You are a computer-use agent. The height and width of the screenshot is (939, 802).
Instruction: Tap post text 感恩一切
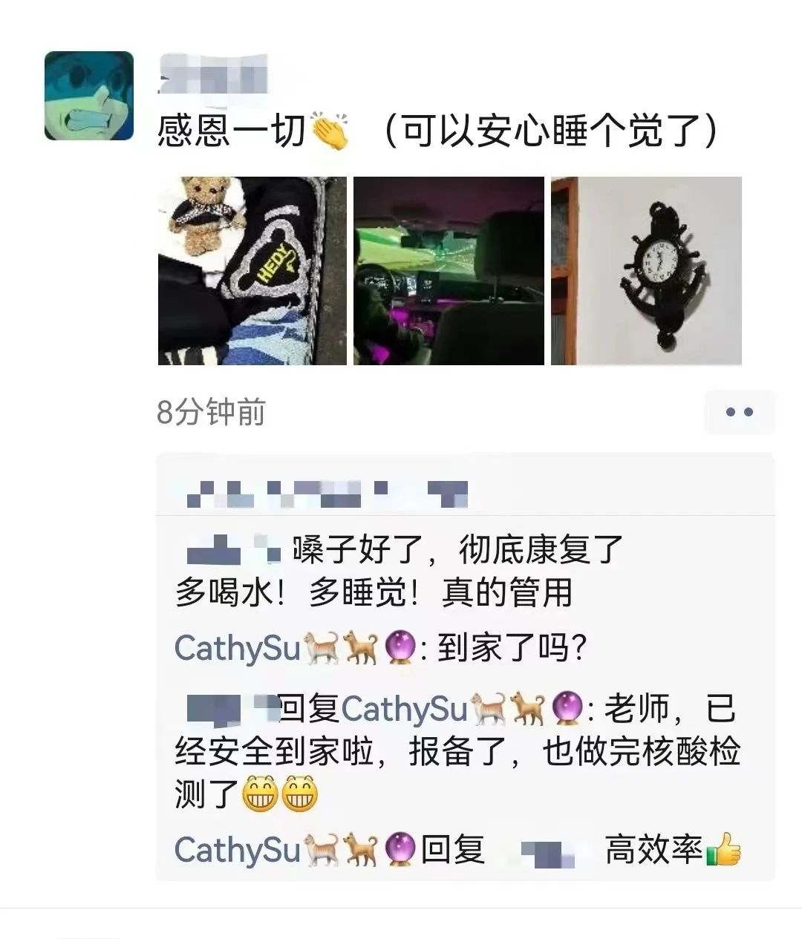pyautogui.click(x=232, y=132)
